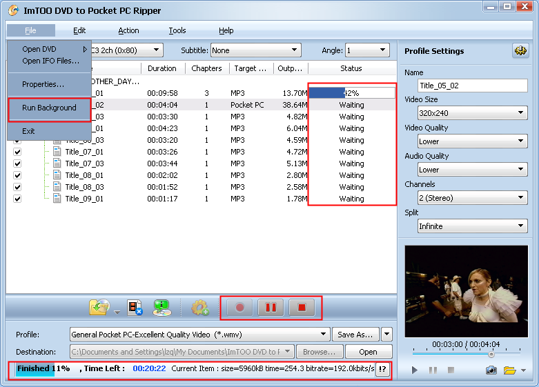The height and width of the screenshot is (387, 539).
Task: Stop the preview video playback
Action: [x=451, y=370]
